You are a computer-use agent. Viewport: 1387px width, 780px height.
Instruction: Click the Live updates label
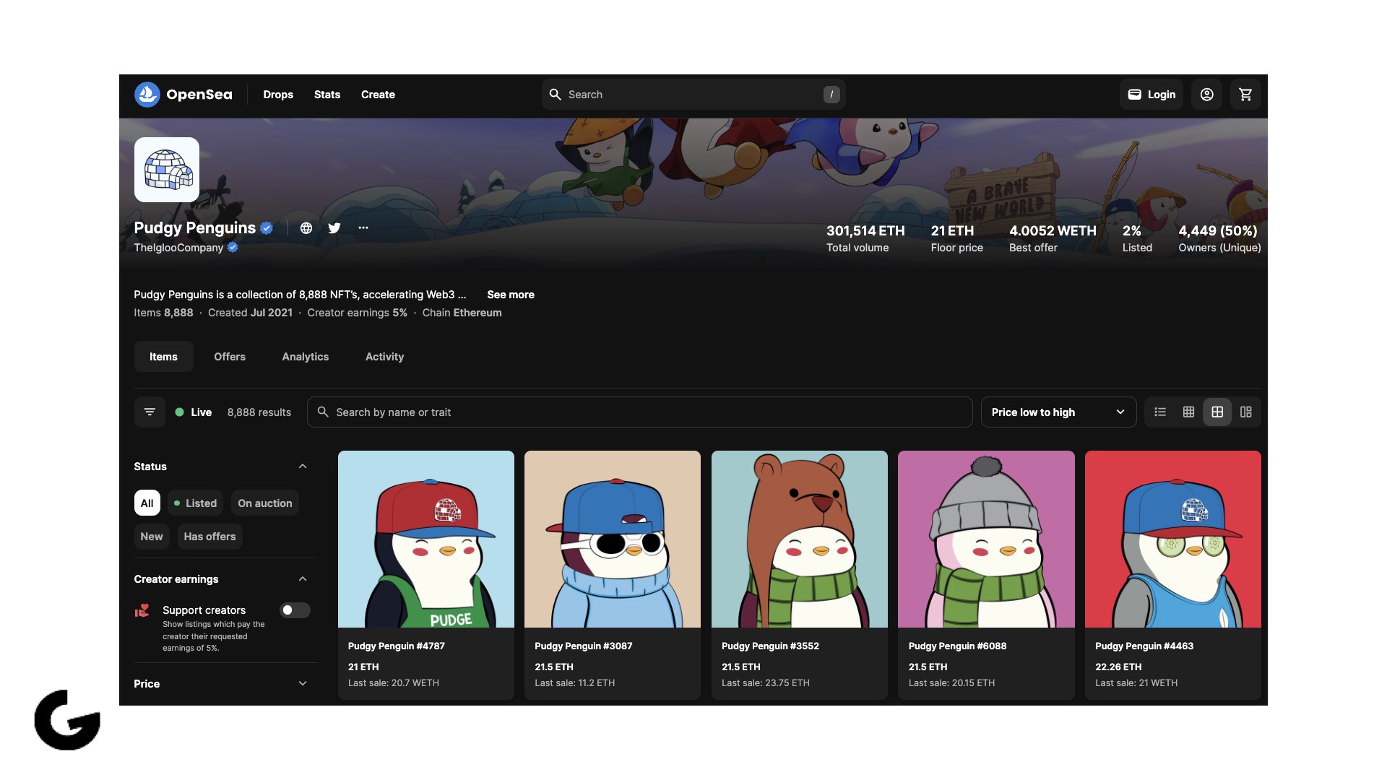point(201,412)
